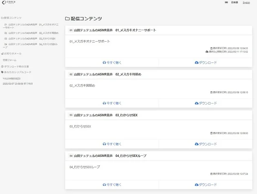Click the track 02 description text

click(x=82, y=86)
